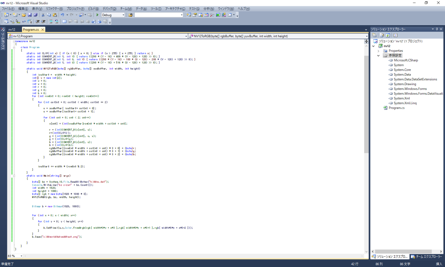Undo last action with Undo icon
This screenshot has height=267, width=445.
(x=62, y=15)
